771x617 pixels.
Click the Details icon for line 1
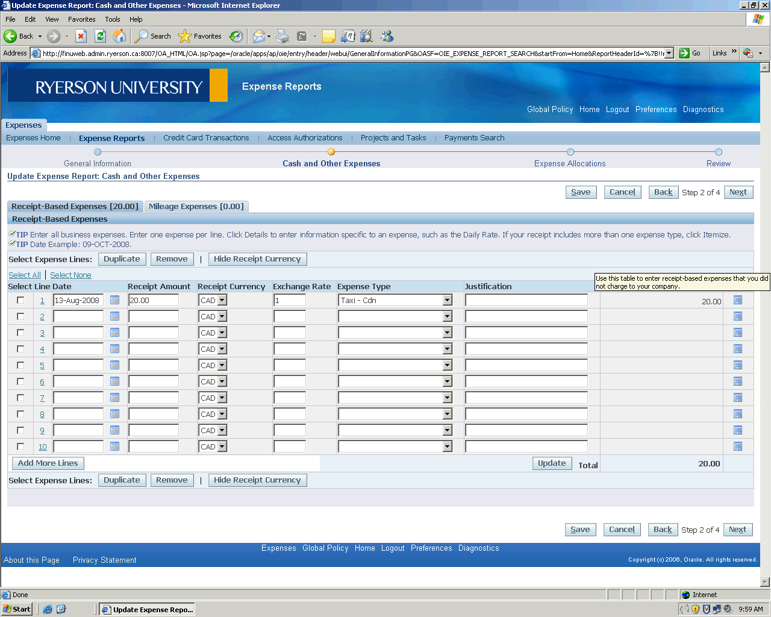pos(737,300)
